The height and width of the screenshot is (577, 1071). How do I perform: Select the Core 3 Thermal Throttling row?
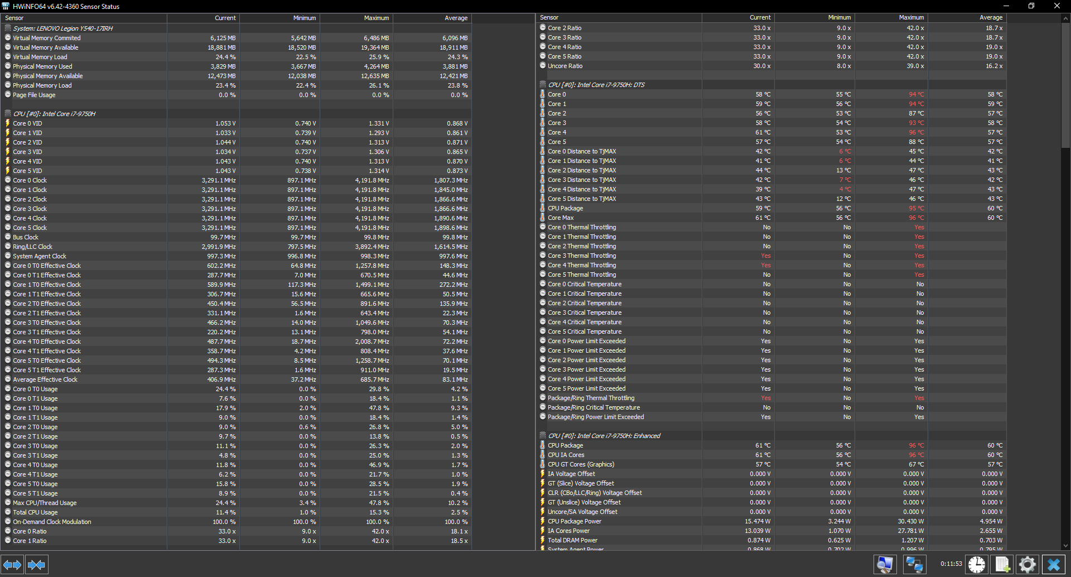[x=771, y=256]
